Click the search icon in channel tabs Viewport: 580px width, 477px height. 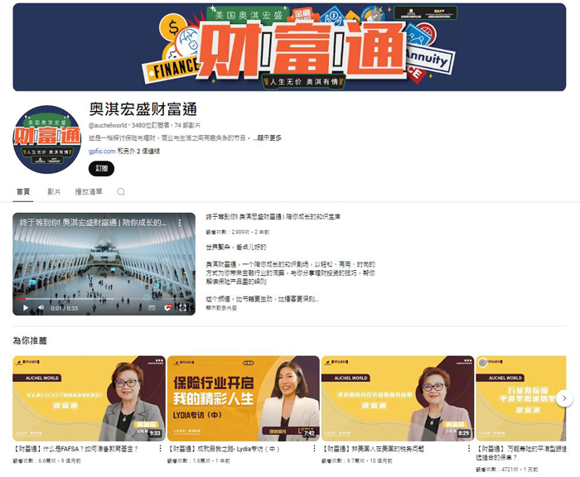click(121, 191)
